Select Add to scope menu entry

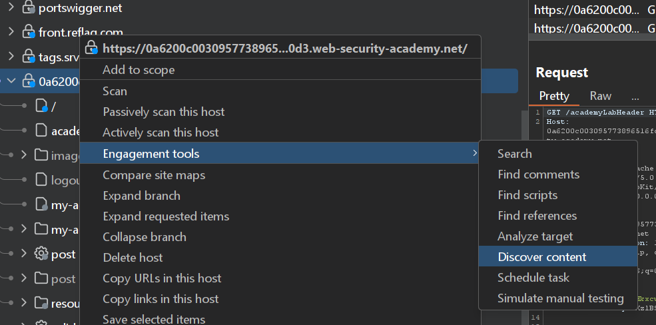pos(139,70)
